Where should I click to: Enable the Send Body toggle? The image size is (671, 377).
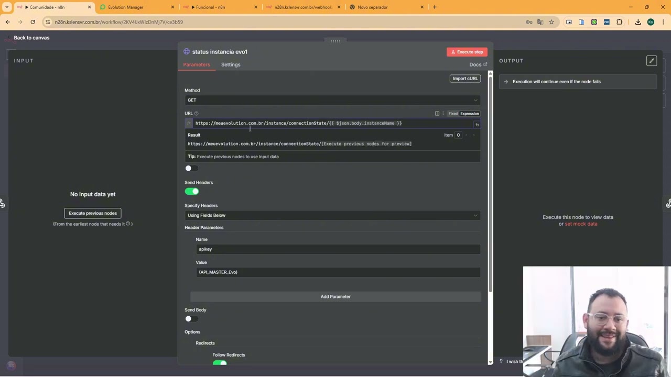[191, 319]
